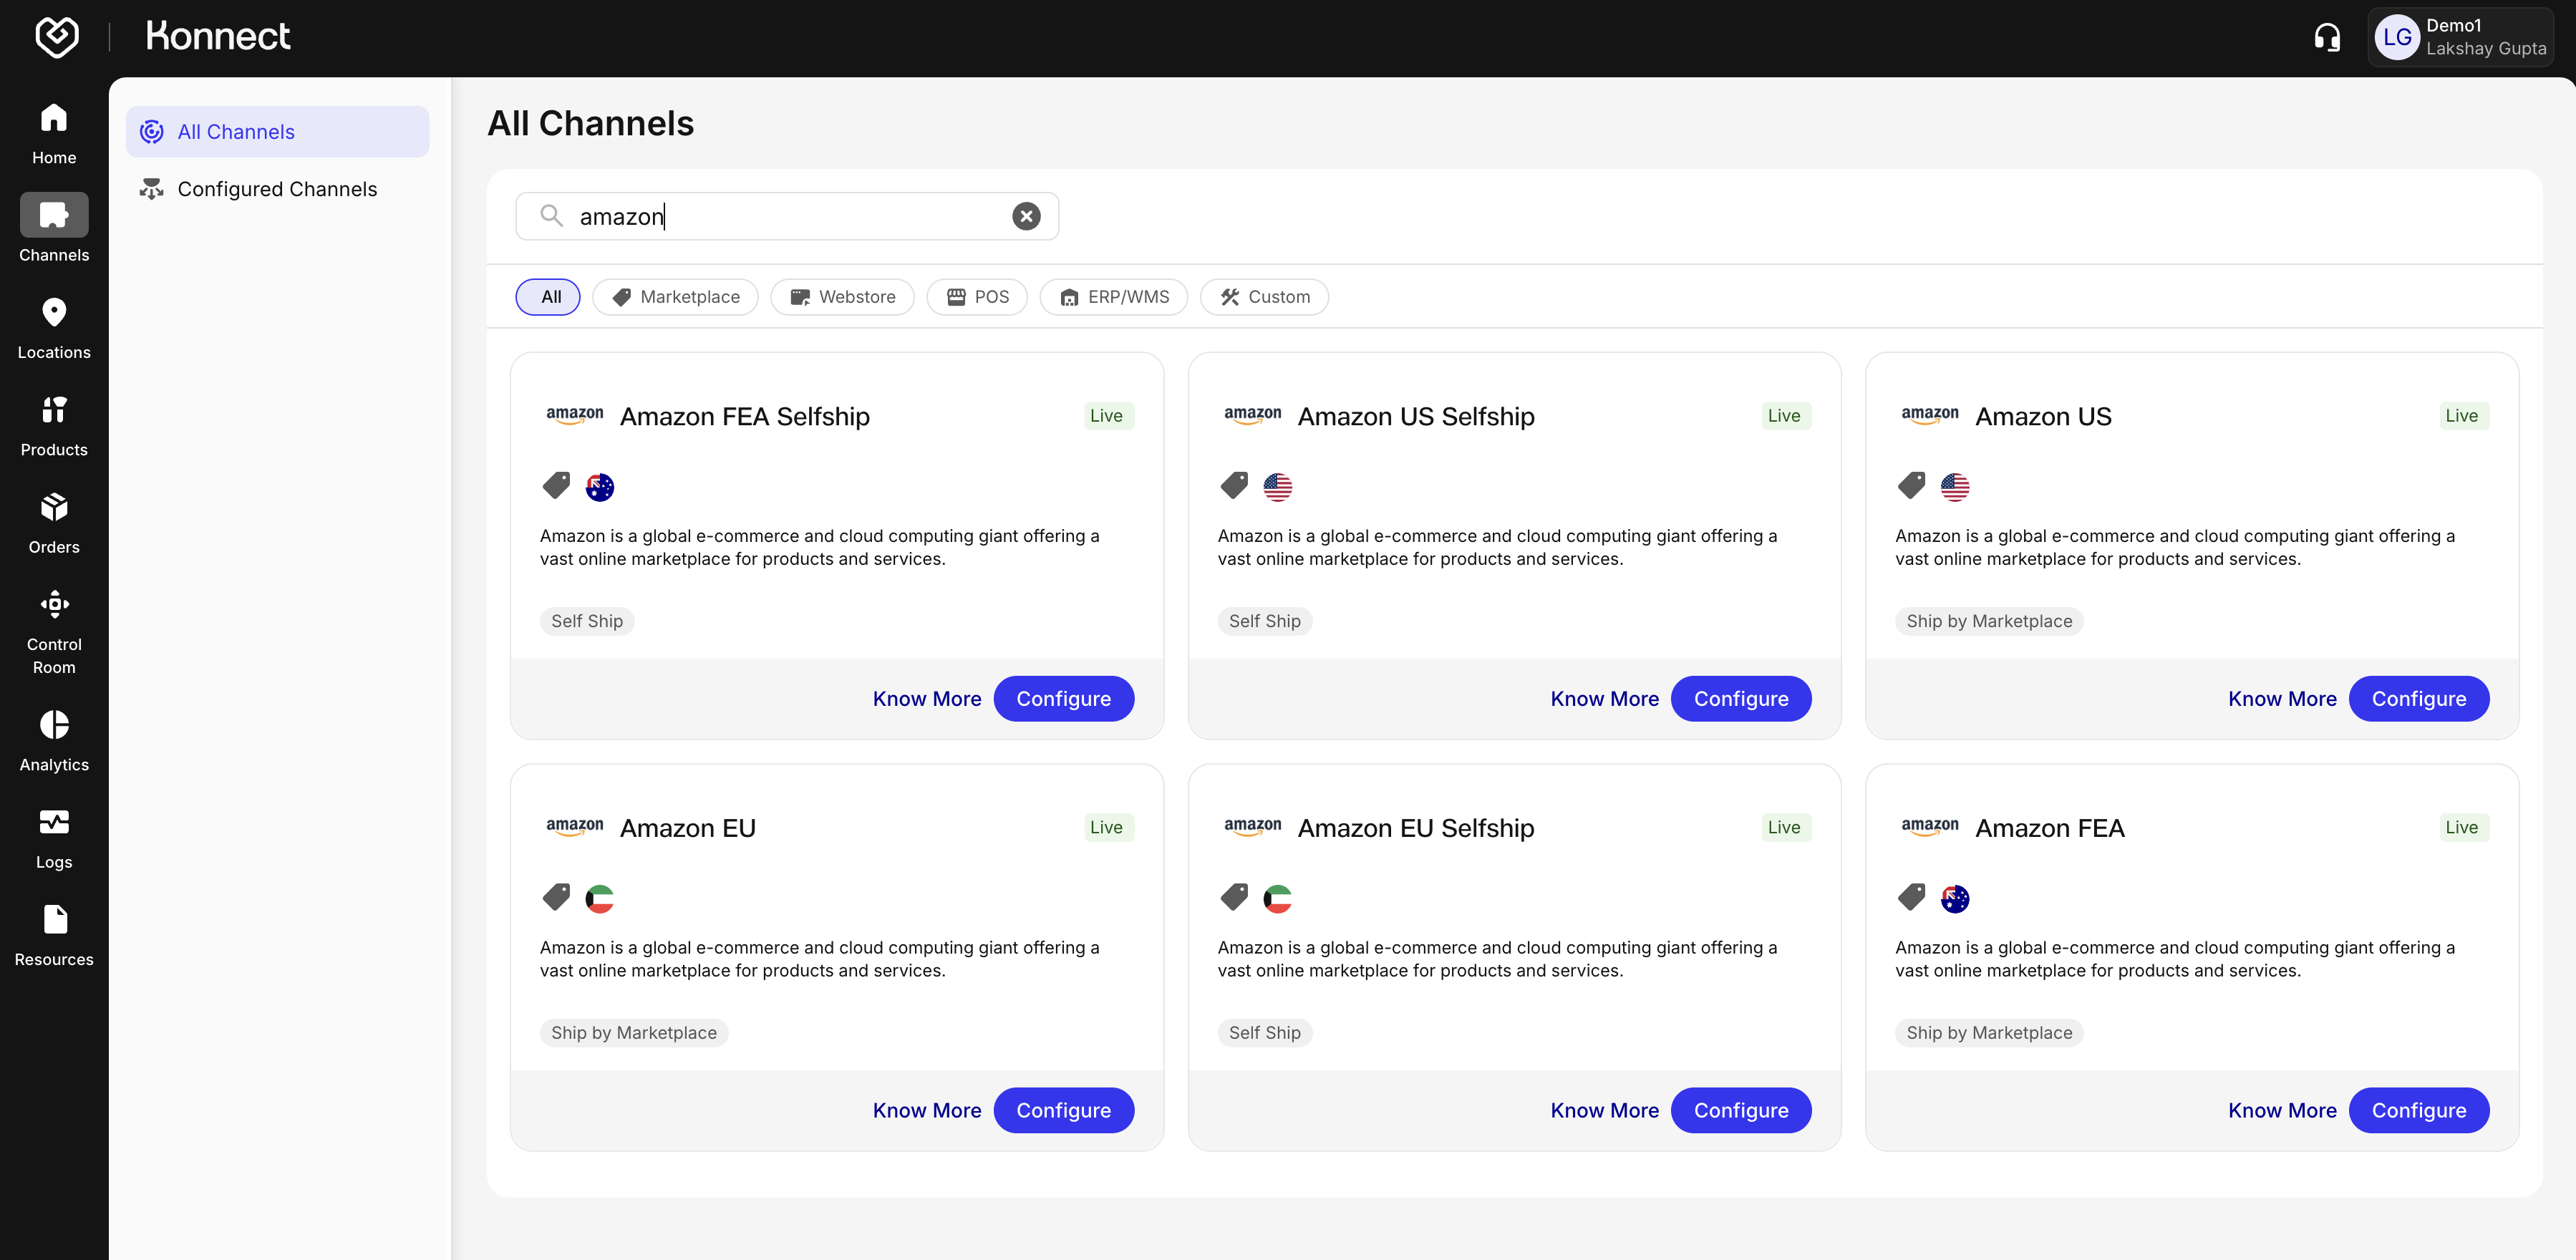Viewport: 2576px width, 1260px height.
Task: Configure the Amazon US Selfship channel
Action: 1740,699
